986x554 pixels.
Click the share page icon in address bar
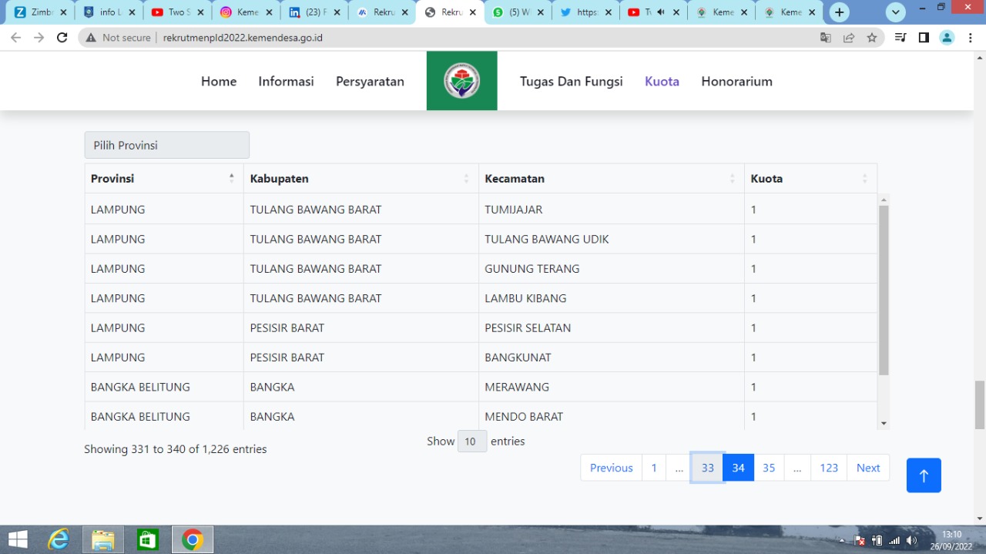[849, 38]
